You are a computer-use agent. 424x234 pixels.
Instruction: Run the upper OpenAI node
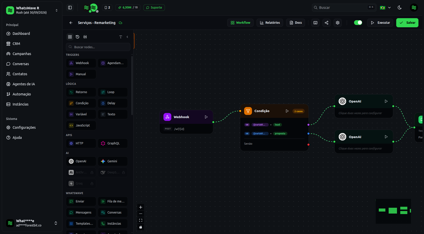386,101
